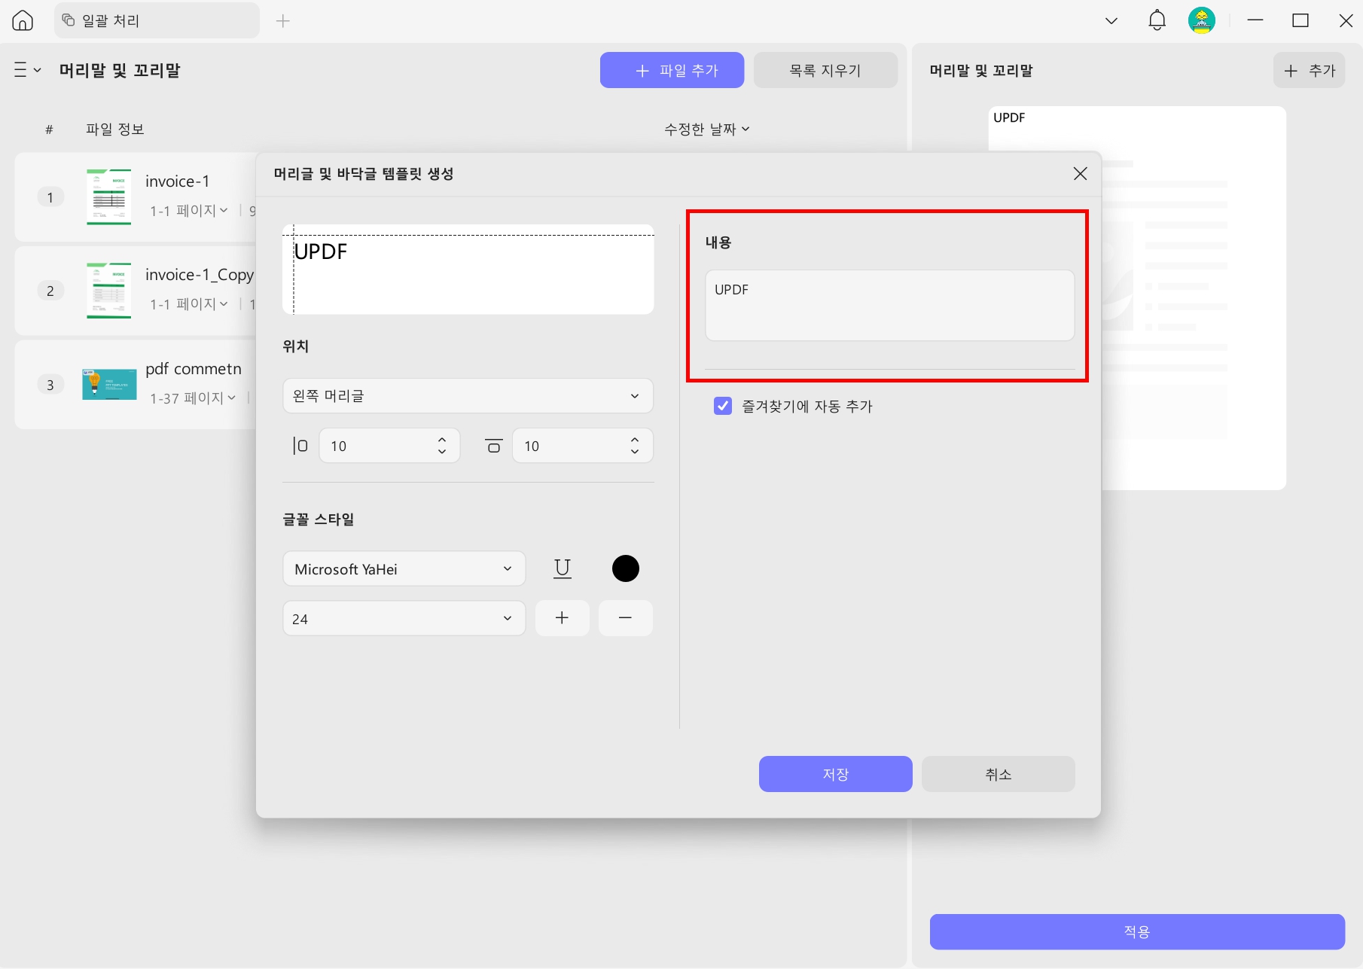Click the 파일 추가 button

[x=672, y=70]
